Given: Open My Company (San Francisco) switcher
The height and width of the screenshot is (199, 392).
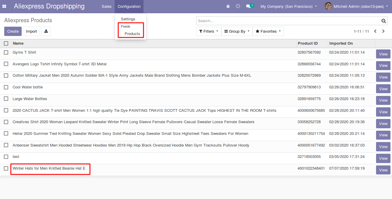Looking at the screenshot, I should pyautogui.click(x=289, y=6).
